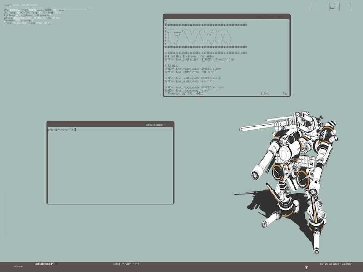Click the VIM window title bar
Image resolution: width=363 pixels, height=272 pixels.
(227, 17)
